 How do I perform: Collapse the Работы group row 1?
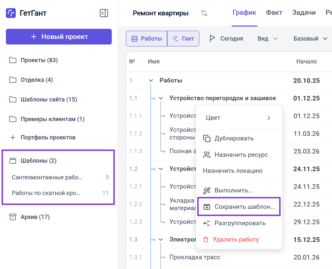tap(151, 81)
